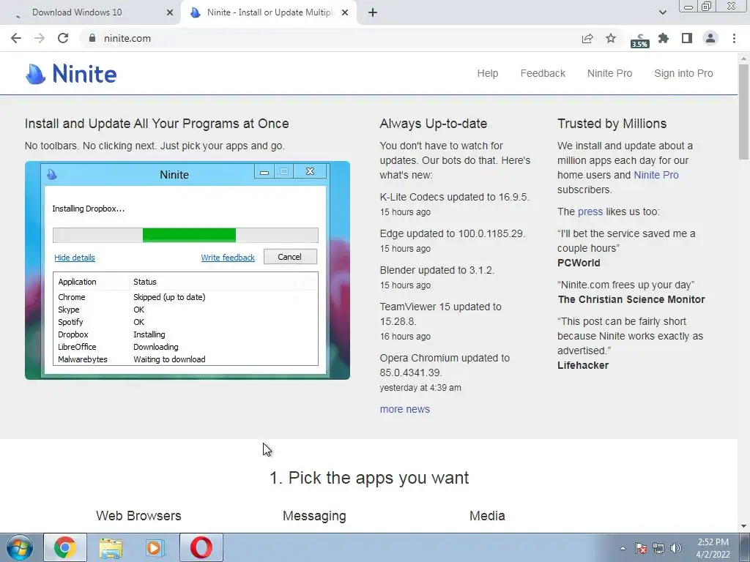Open the press link
The height and width of the screenshot is (562, 750).
click(590, 211)
